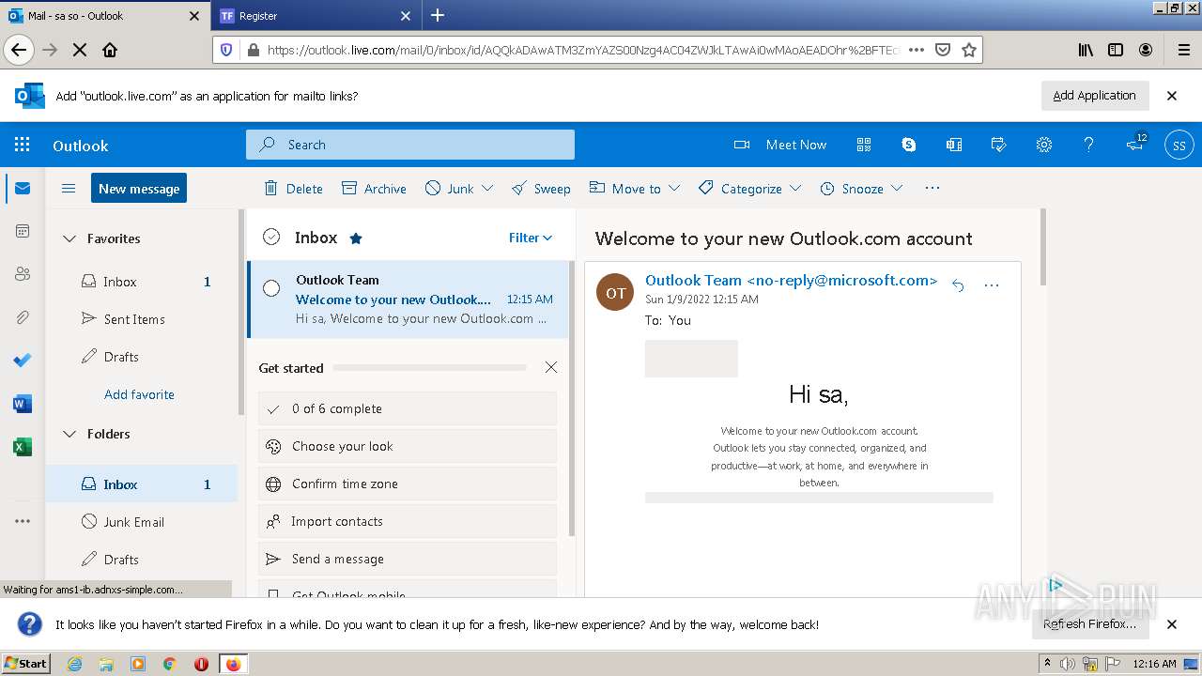Image resolution: width=1202 pixels, height=676 pixels.
Task: Open Send a message step
Action: (408, 559)
